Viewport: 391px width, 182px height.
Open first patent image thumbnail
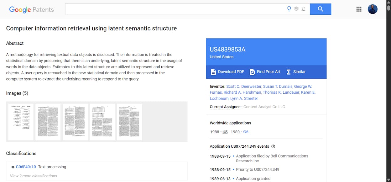(21, 122)
